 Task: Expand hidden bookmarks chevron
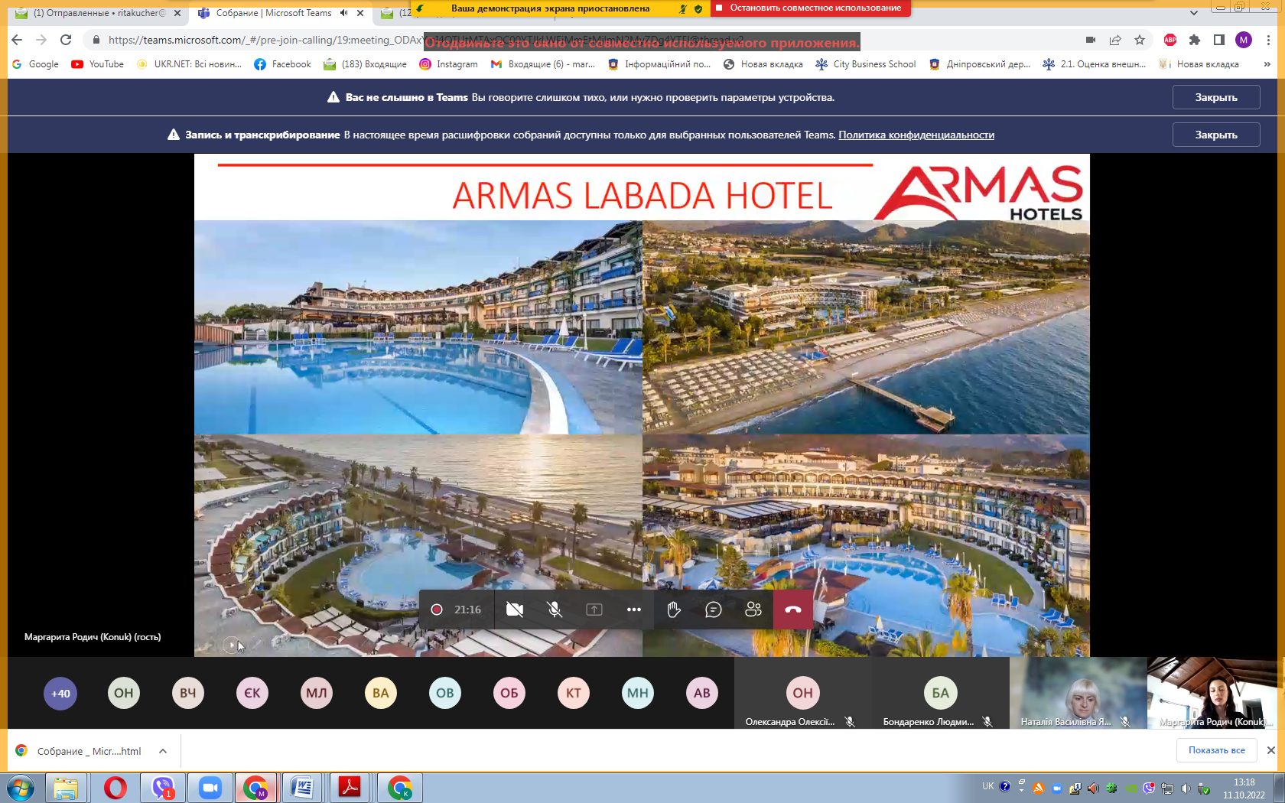[1267, 64]
